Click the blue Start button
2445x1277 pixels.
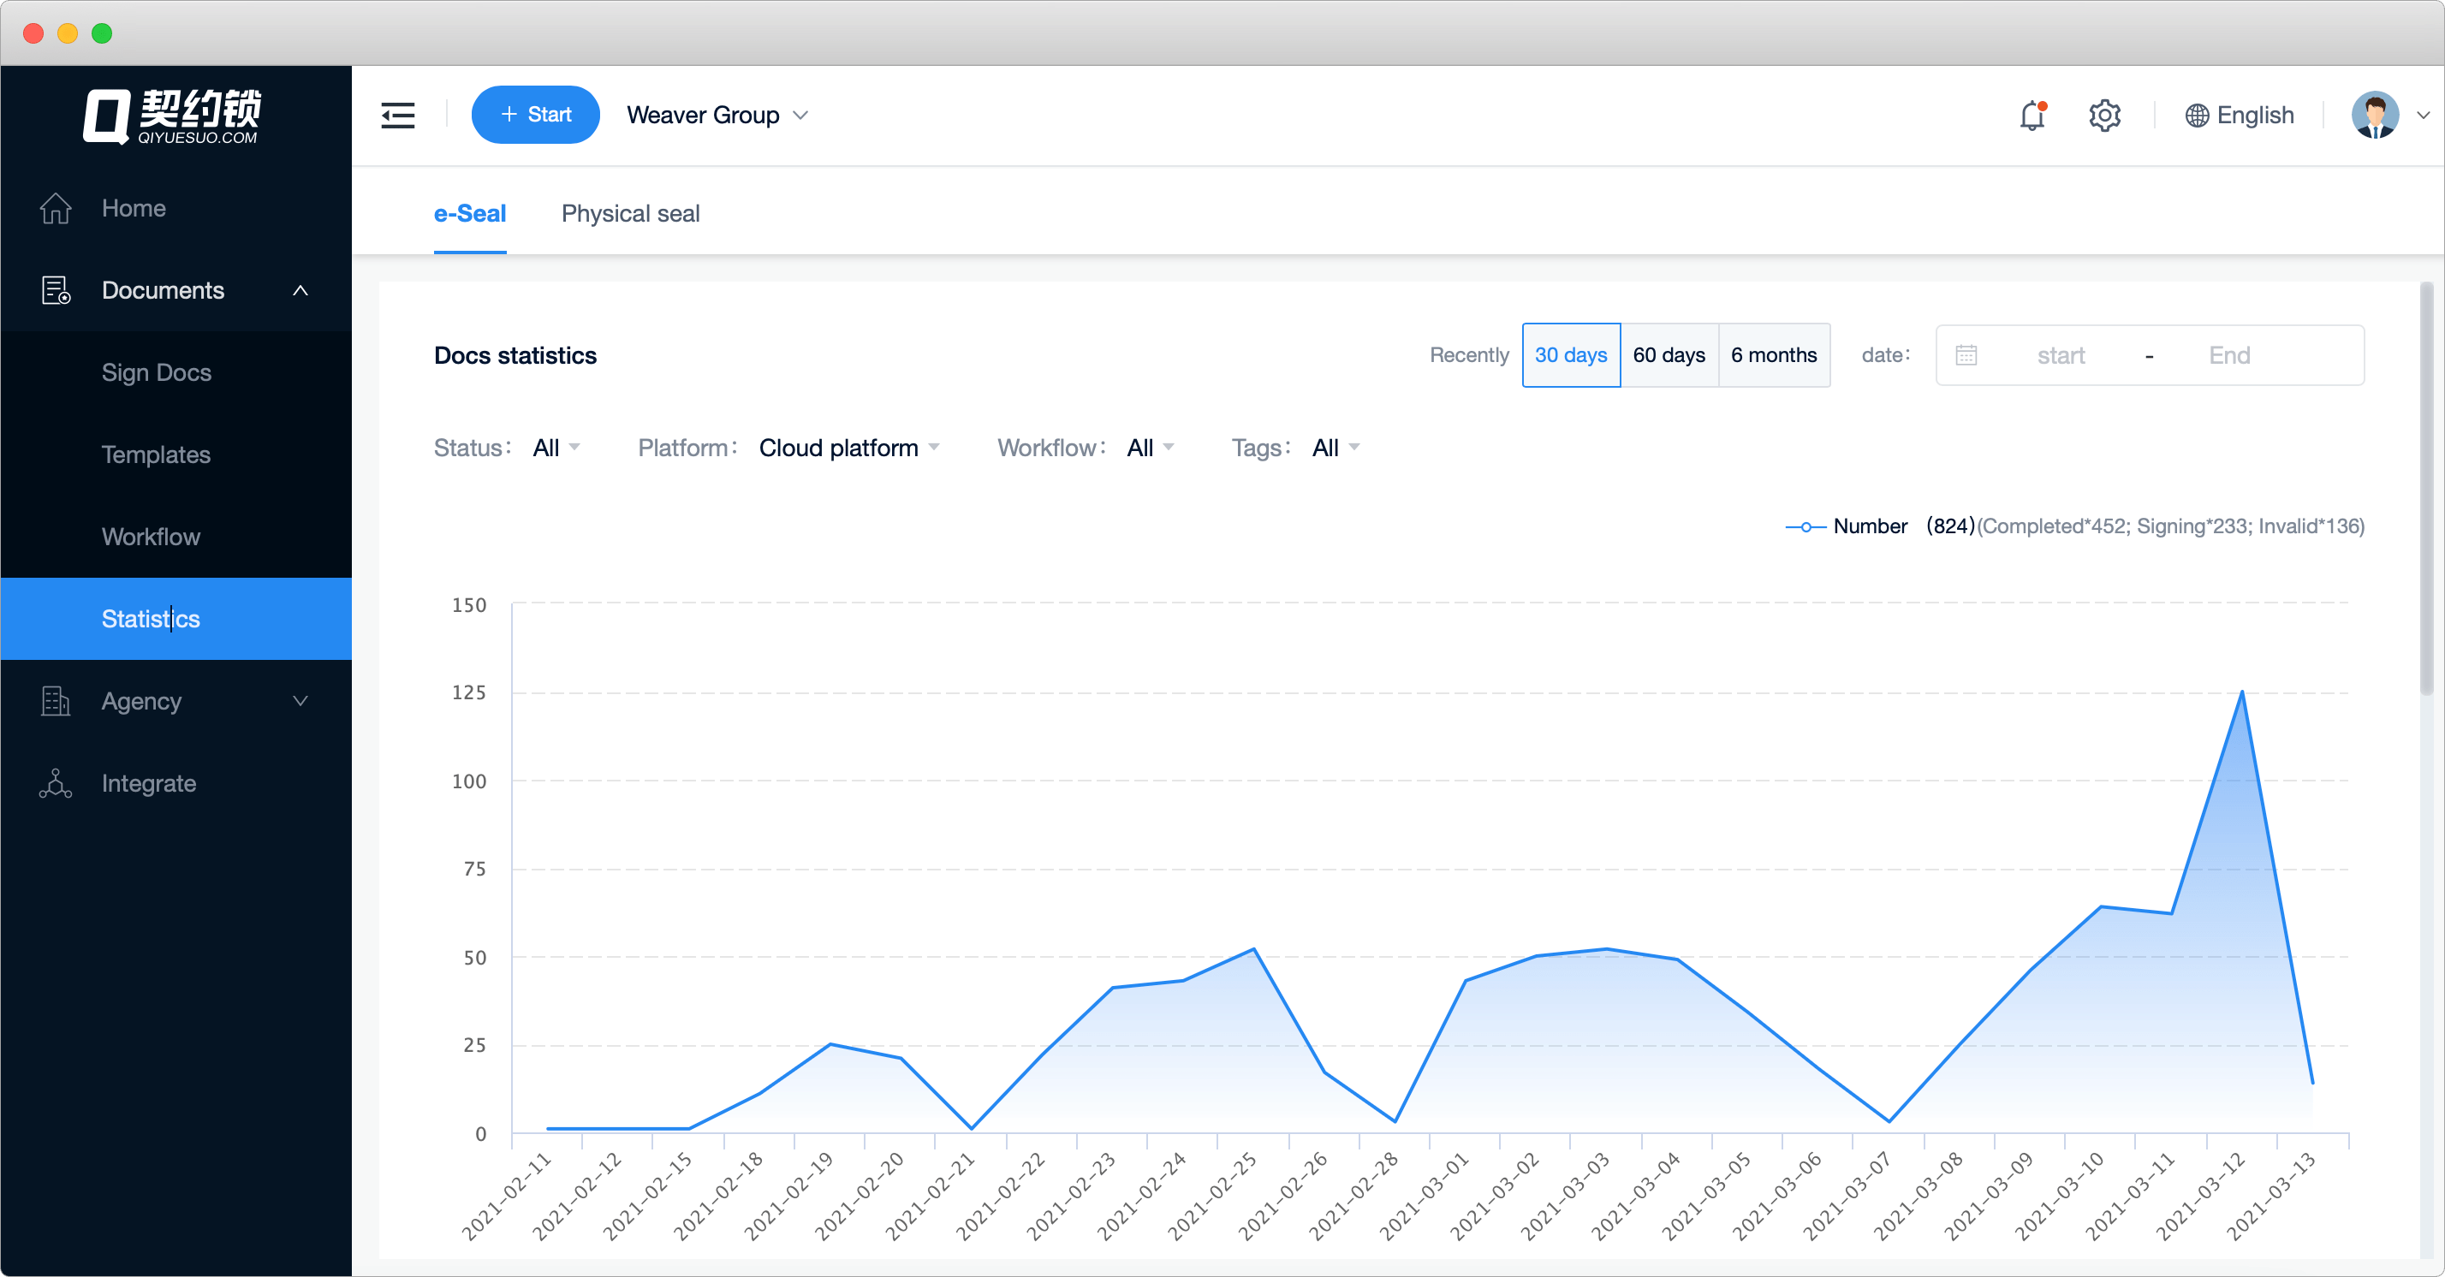click(535, 115)
